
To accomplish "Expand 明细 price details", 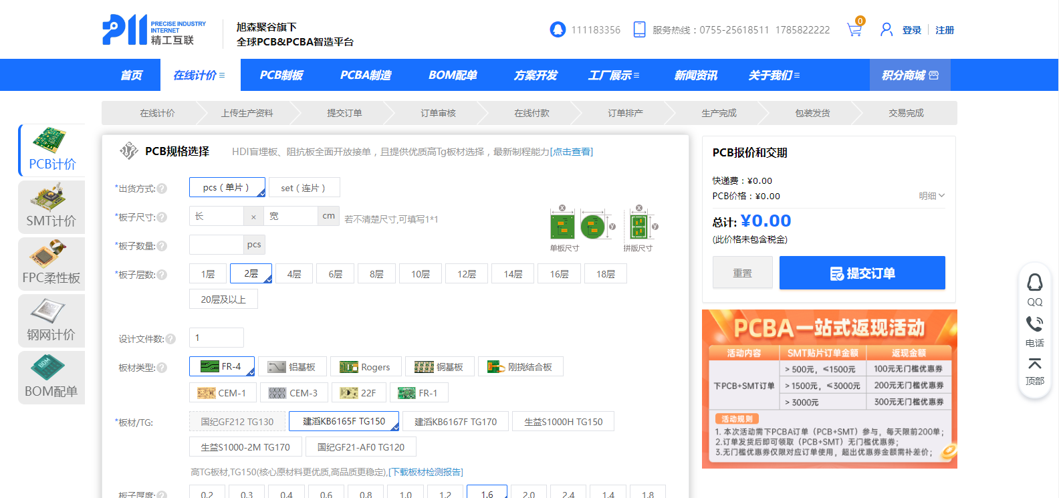I will 931,196.
